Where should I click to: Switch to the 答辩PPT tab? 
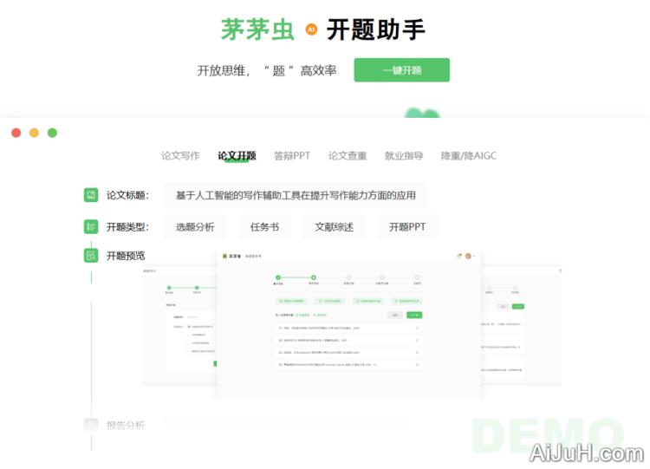click(292, 156)
